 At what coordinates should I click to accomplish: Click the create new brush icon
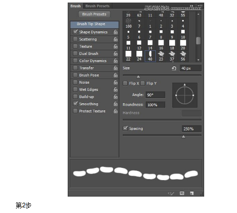pyautogui.click(x=192, y=193)
